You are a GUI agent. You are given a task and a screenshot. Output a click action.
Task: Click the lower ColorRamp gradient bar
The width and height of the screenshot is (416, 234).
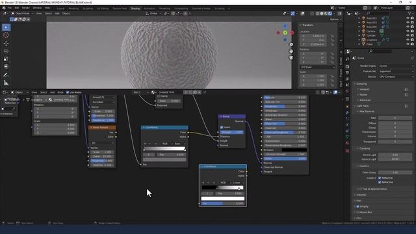pos(222,188)
